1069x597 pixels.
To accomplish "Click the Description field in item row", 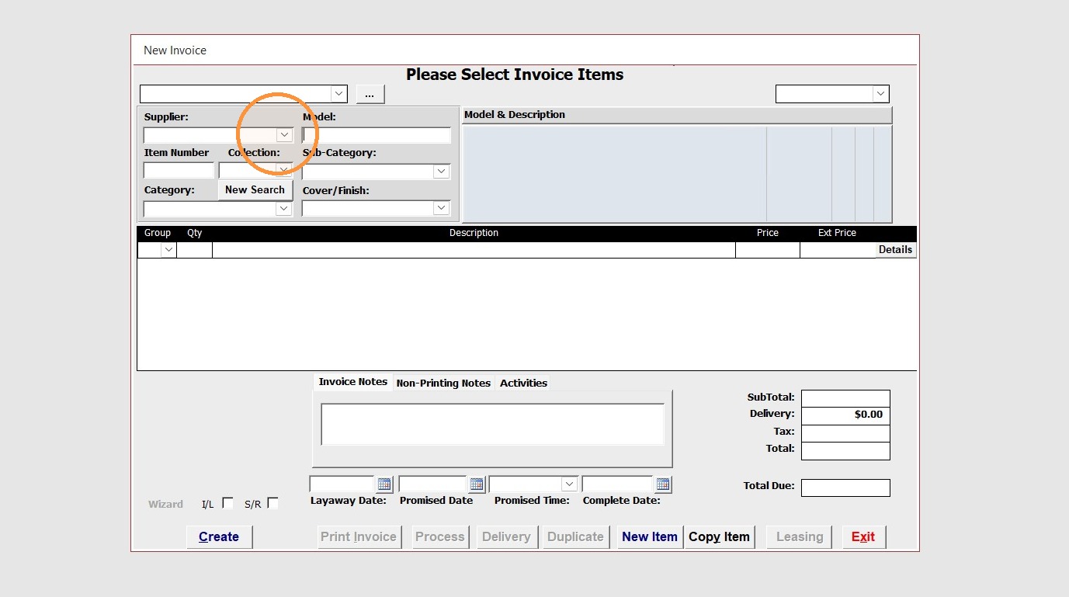I will (x=474, y=250).
